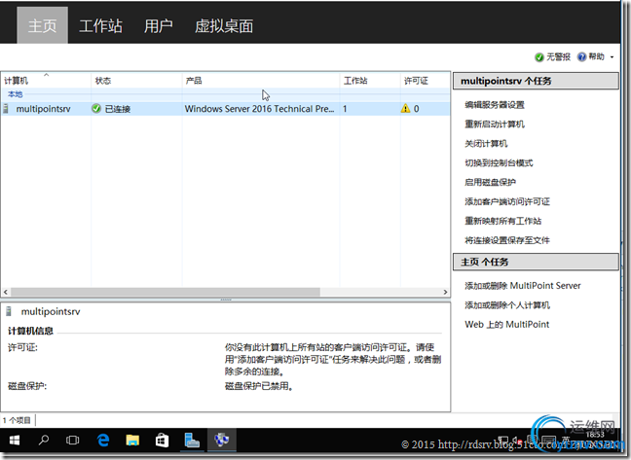Click the 本地 group header

[16, 94]
